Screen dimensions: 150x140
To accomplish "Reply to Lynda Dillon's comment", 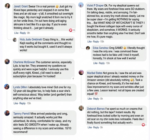I will pos(22,103).
